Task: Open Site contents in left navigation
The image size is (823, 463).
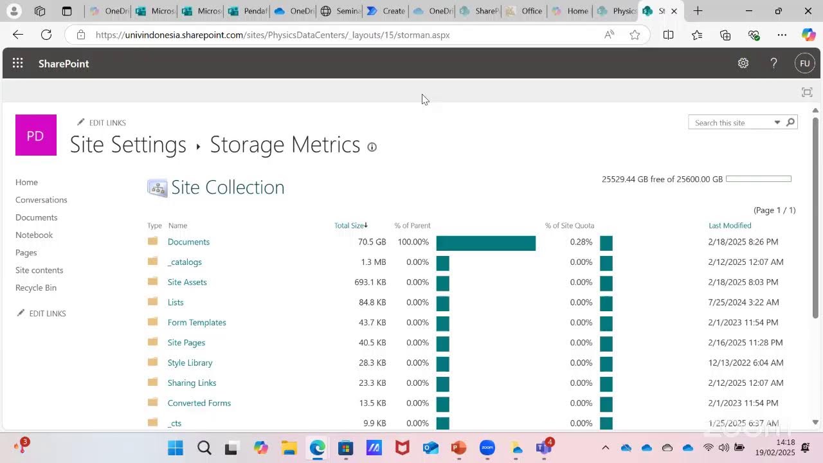Action: coord(39,270)
